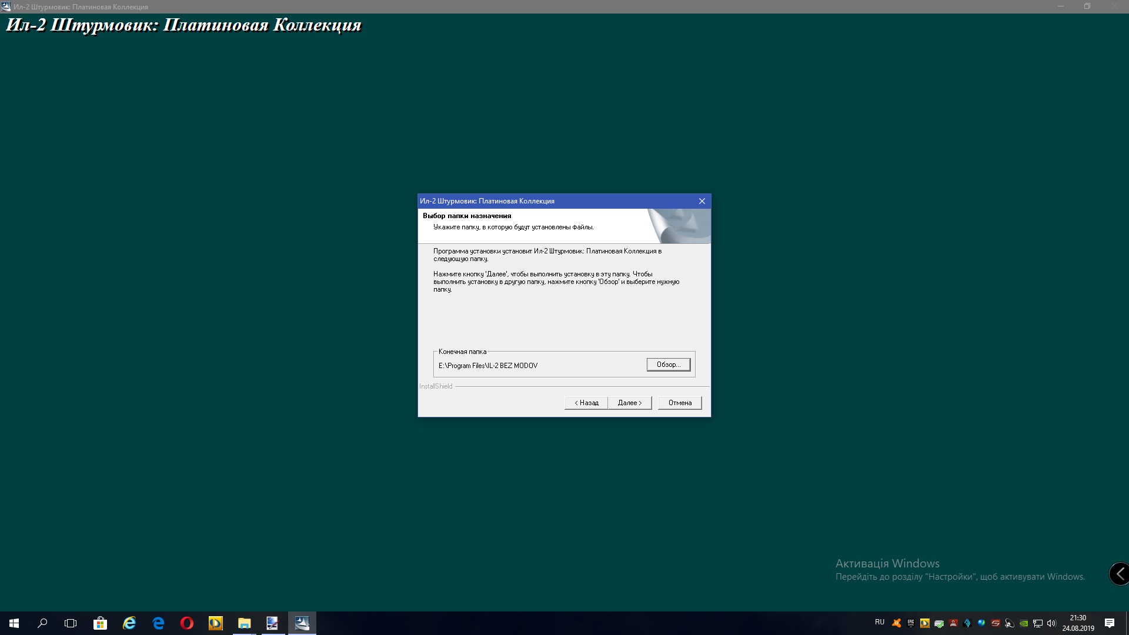The height and width of the screenshot is (635, 1129).
Task: Switch to the IL-2 installer taskbar icon
Action: point(302,623)
